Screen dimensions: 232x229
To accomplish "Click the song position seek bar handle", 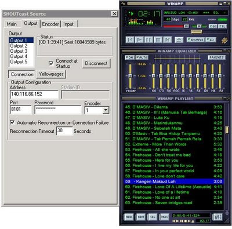I will pos(197,32).
